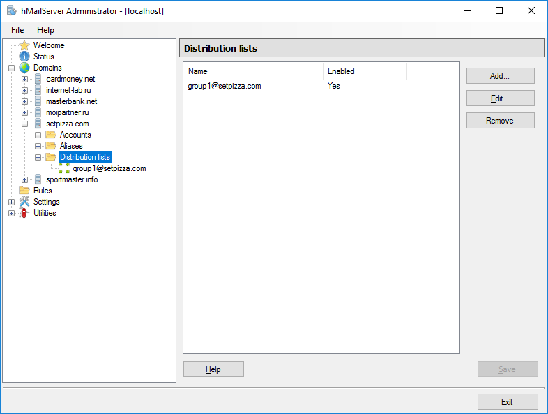This screenshot has width=548, height=414.
Task: Select sportmaster.info domain
Action: pyautogui.click(x=72, y=179)
